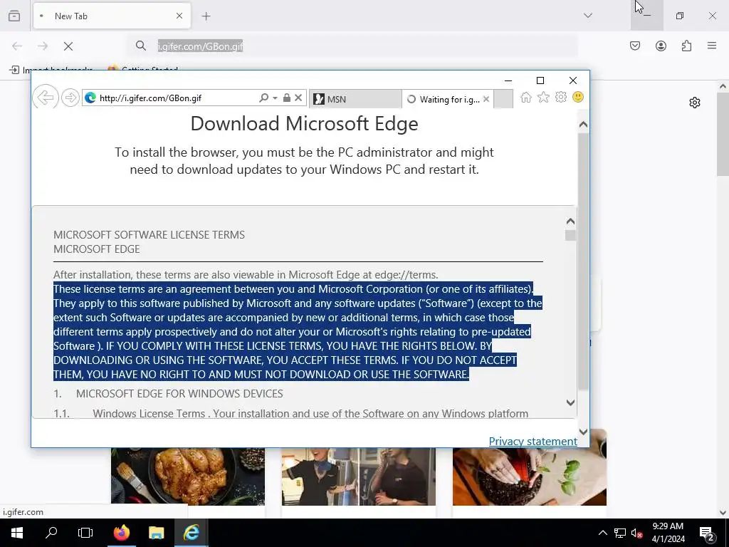Stop loading the page in Firefox
The height and width of the screenshot is (547, 729).
pyautogui.click(x=68, y=46)
